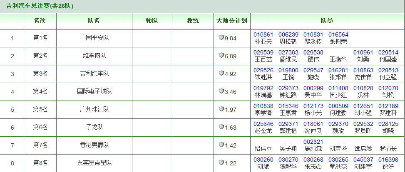Open player link 045037 for 刘建宇
The width and height of the screenshot is (405, 172).
tap(363, 160)
